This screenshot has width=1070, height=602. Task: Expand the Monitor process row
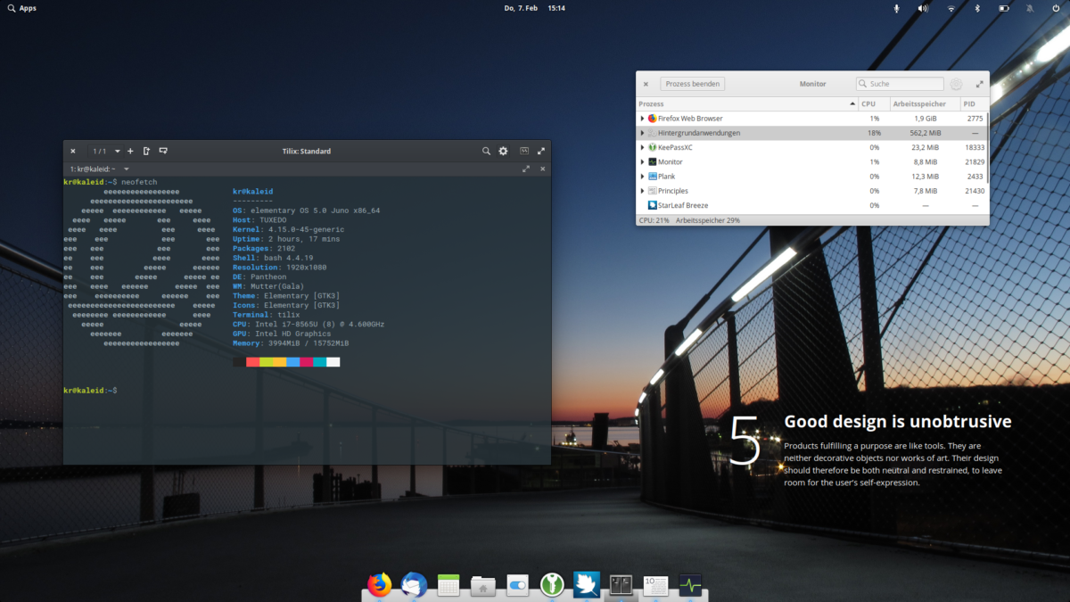[642, 161]
